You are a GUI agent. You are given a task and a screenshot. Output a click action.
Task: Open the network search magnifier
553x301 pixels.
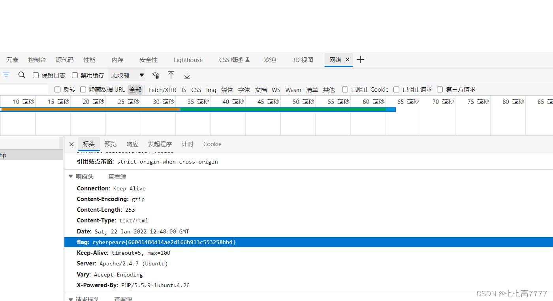point(22,75)
